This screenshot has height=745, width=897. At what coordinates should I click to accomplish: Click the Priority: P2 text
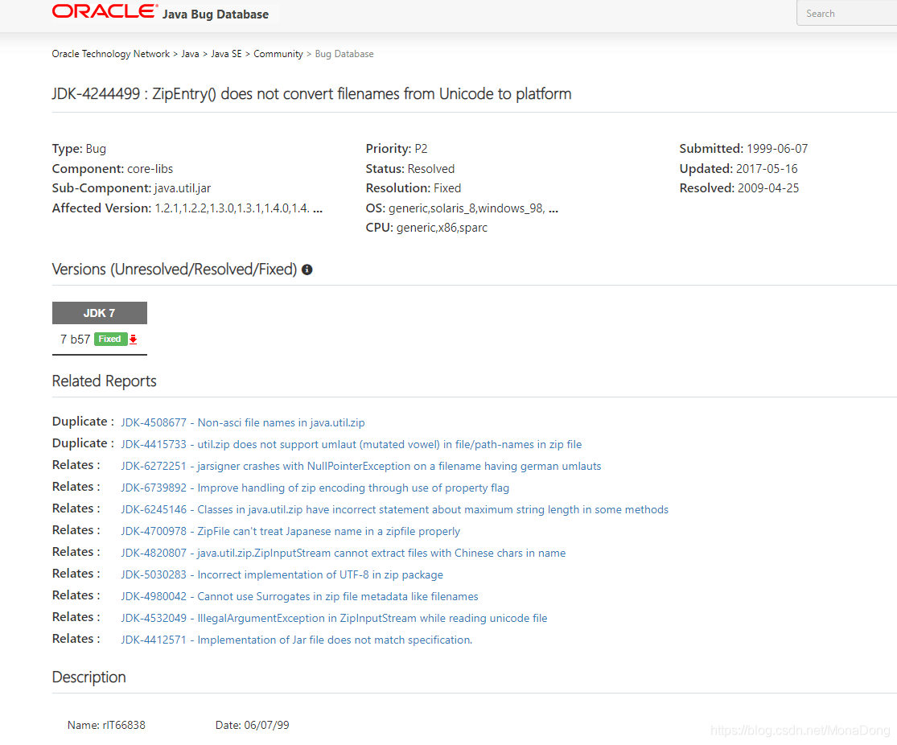pyautogui.click(x=397, y=149)
